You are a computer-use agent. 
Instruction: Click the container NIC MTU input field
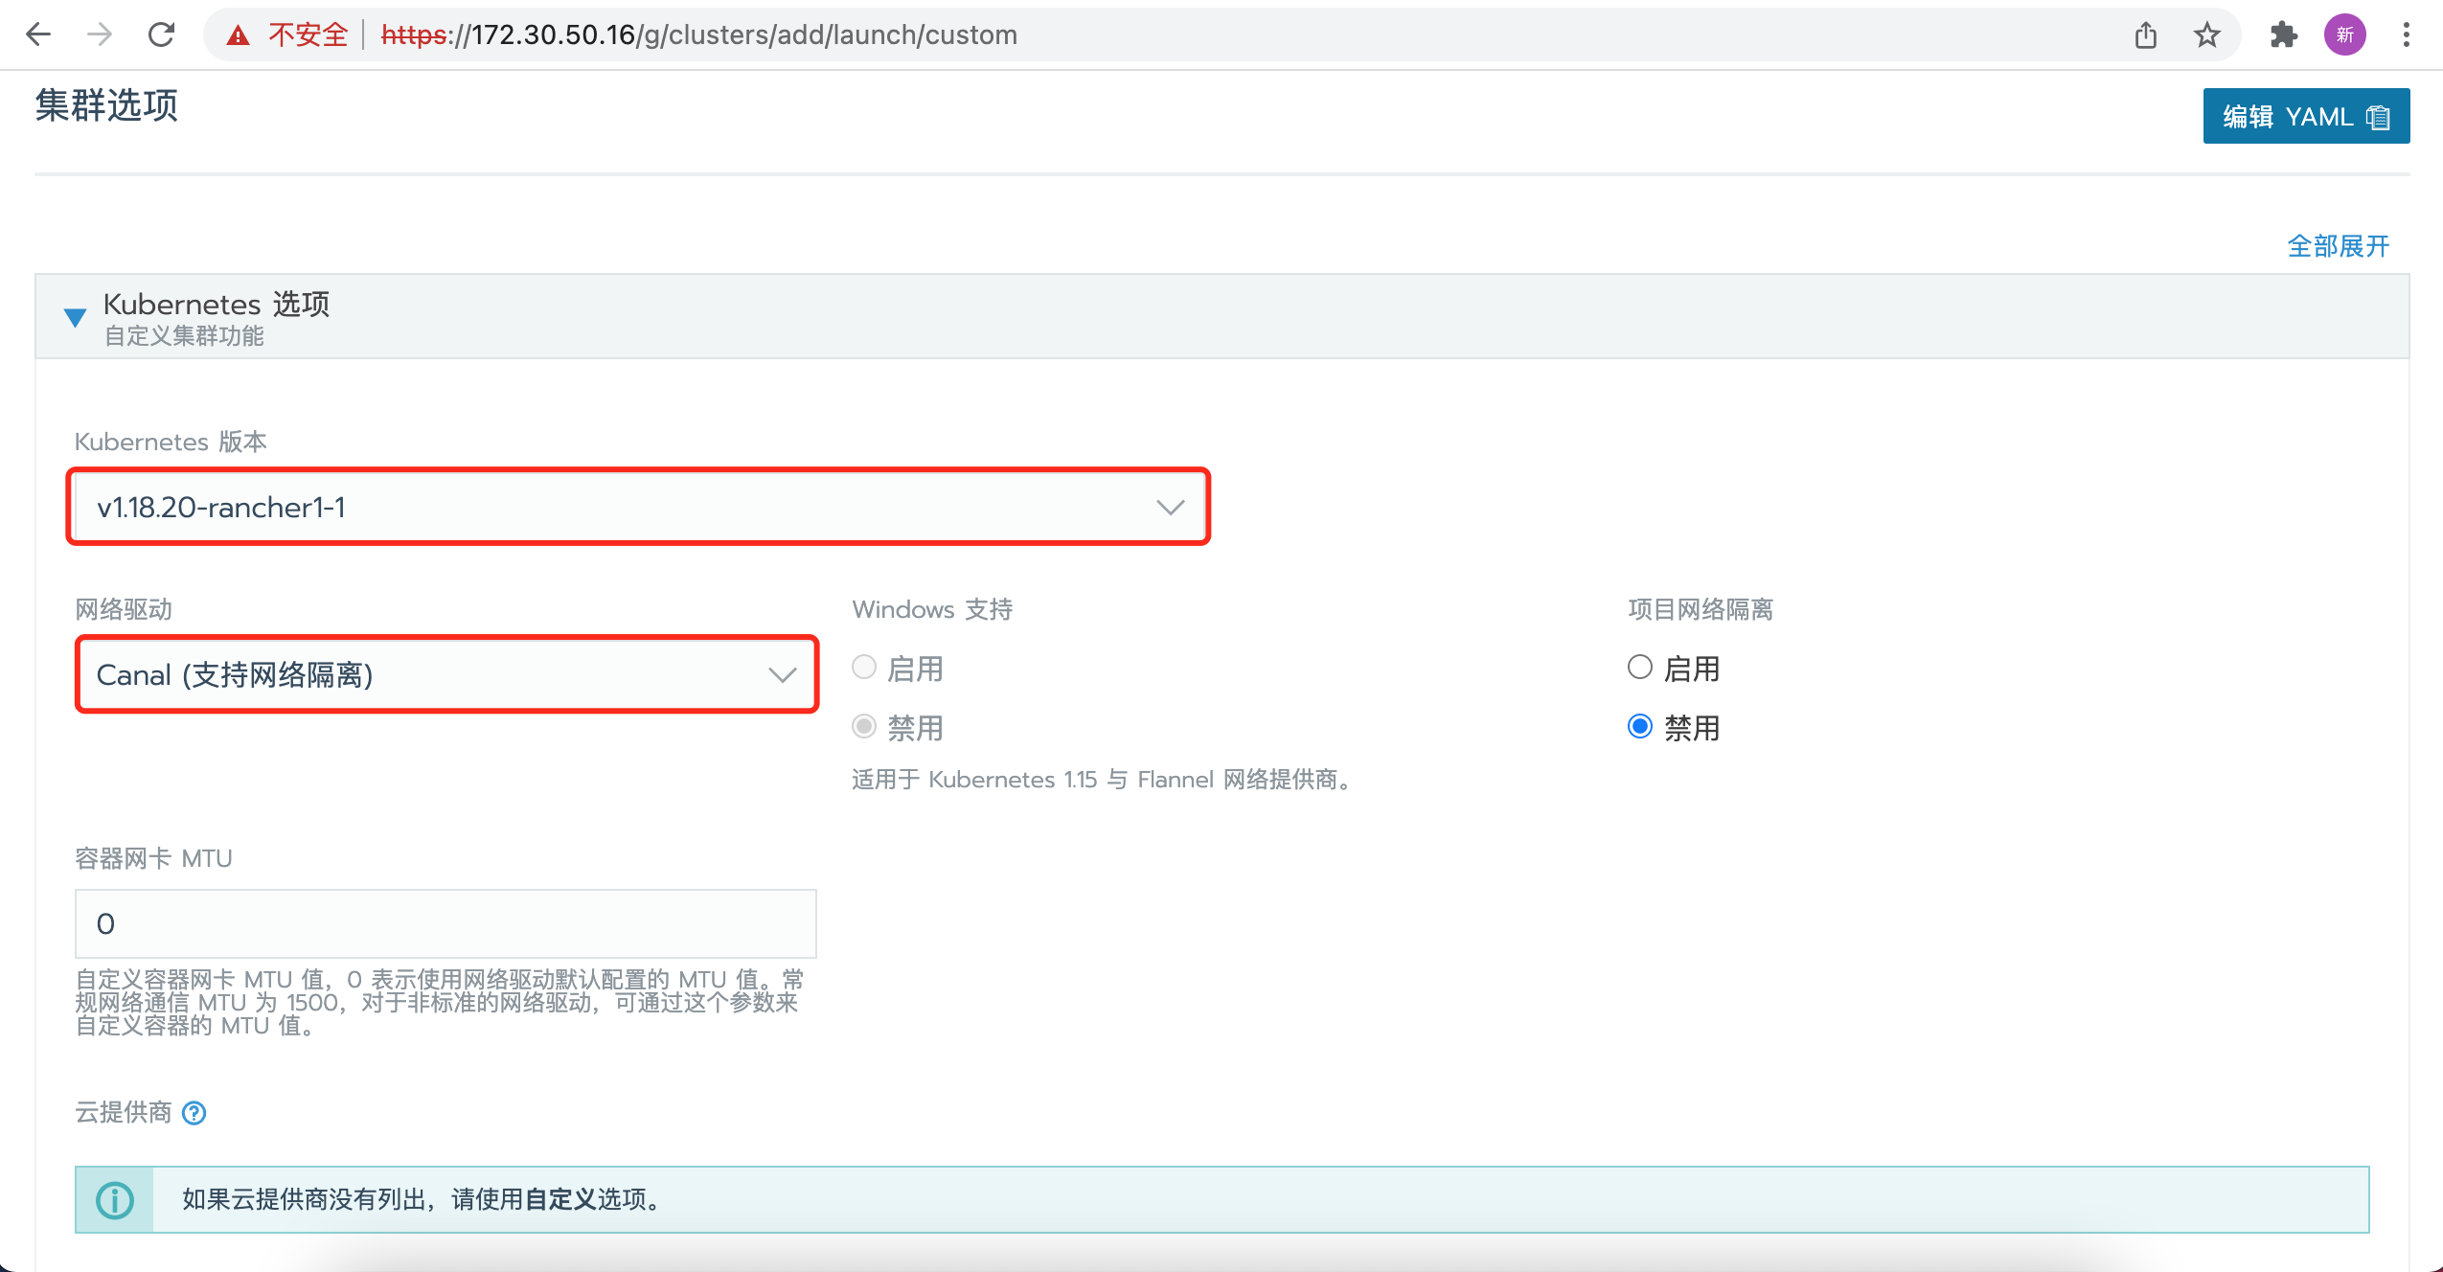(x=446, y=923)
